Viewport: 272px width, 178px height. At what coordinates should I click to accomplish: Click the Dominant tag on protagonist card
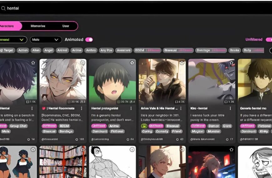tap(99, 131)
